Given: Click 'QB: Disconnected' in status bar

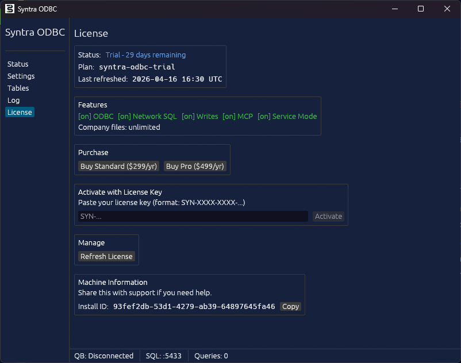Looking at the screenshot, I should coord(104,356).
